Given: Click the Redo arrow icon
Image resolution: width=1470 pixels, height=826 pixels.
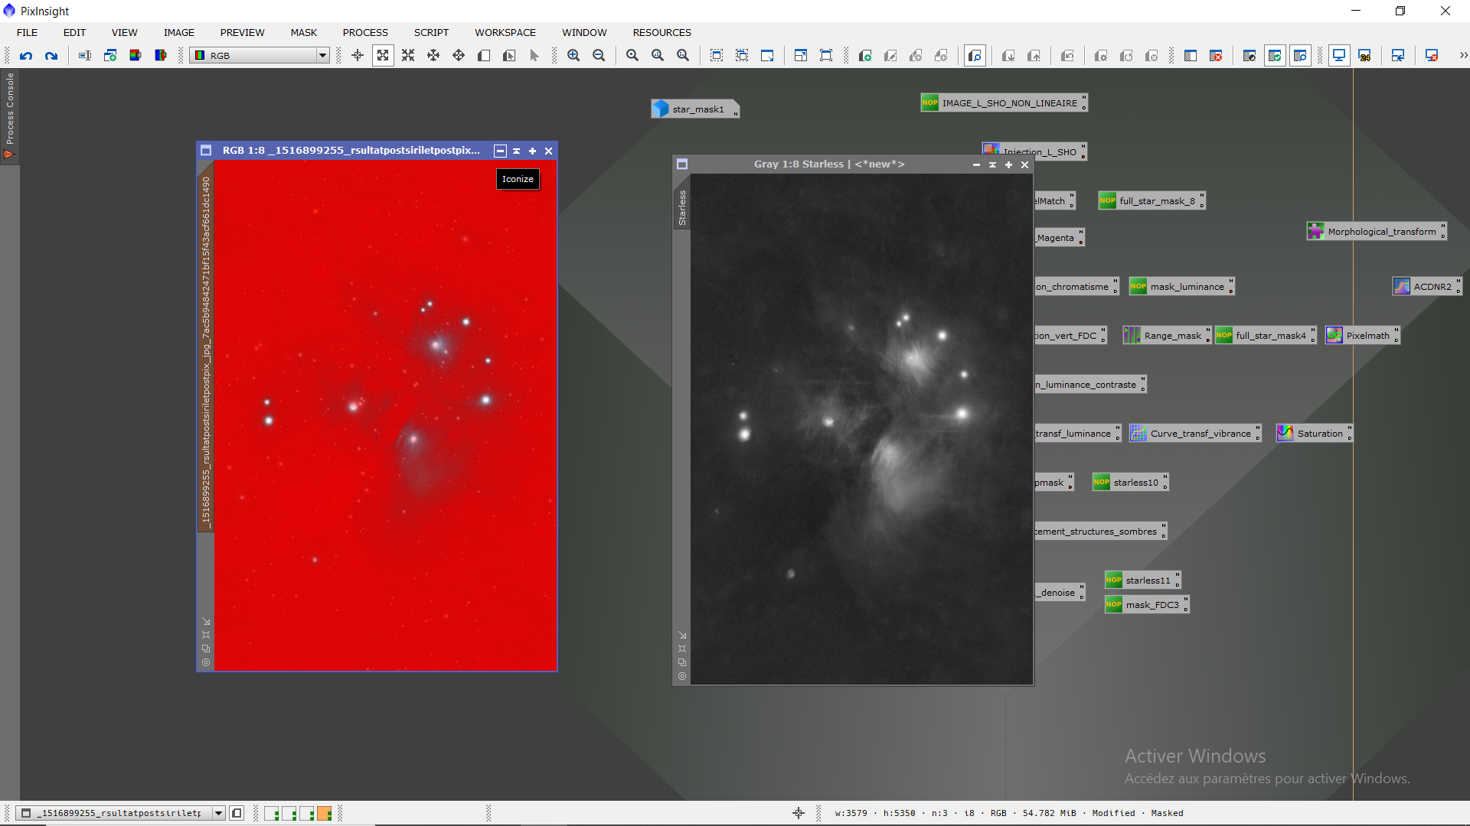Looking at the screenshot, I should coord(51,56).
